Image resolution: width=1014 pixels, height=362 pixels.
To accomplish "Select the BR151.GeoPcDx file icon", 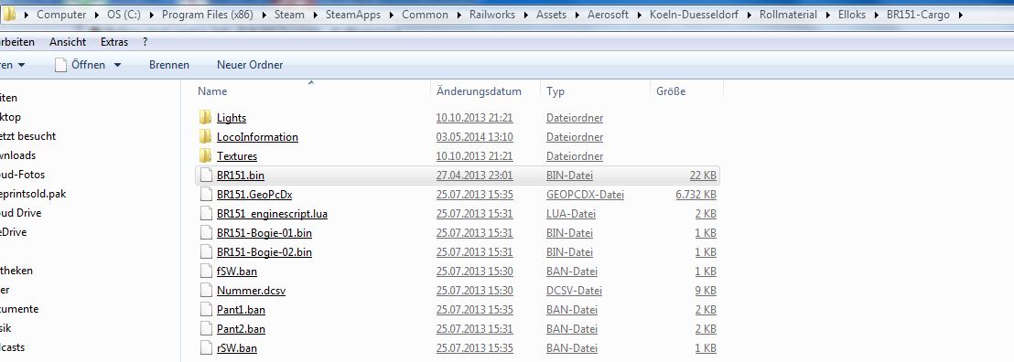I will point(206,195).
